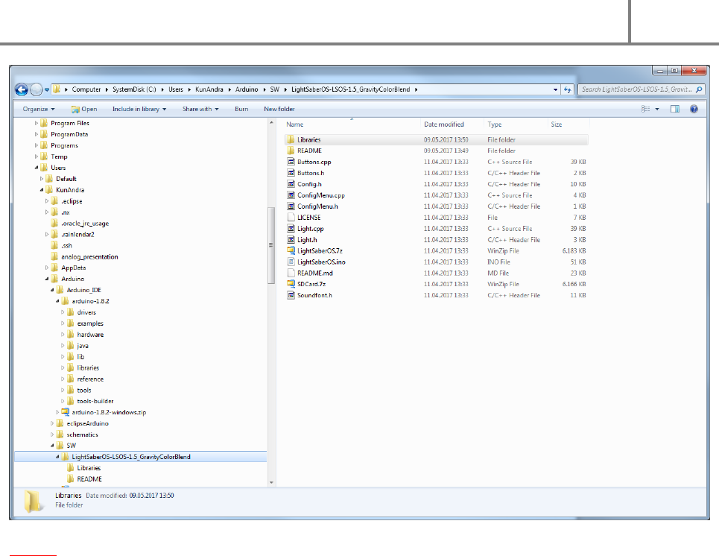Open the Share with menu
The height and width of the screenshot is (556, 719).
pyautogui.click(x=200, y=109)
